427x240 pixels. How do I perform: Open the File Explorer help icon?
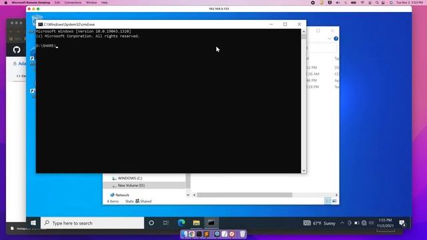coord(336,39)
